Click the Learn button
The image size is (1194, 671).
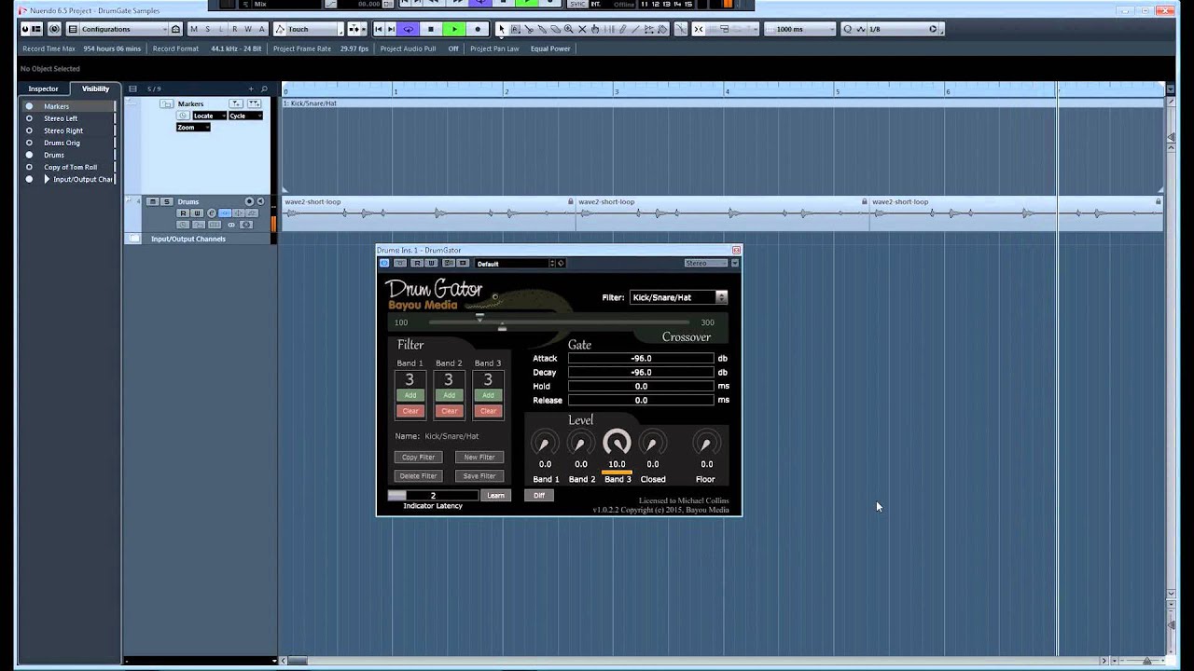(495, 495)
